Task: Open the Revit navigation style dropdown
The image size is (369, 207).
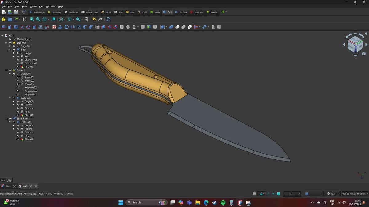Action: (332, 194)
